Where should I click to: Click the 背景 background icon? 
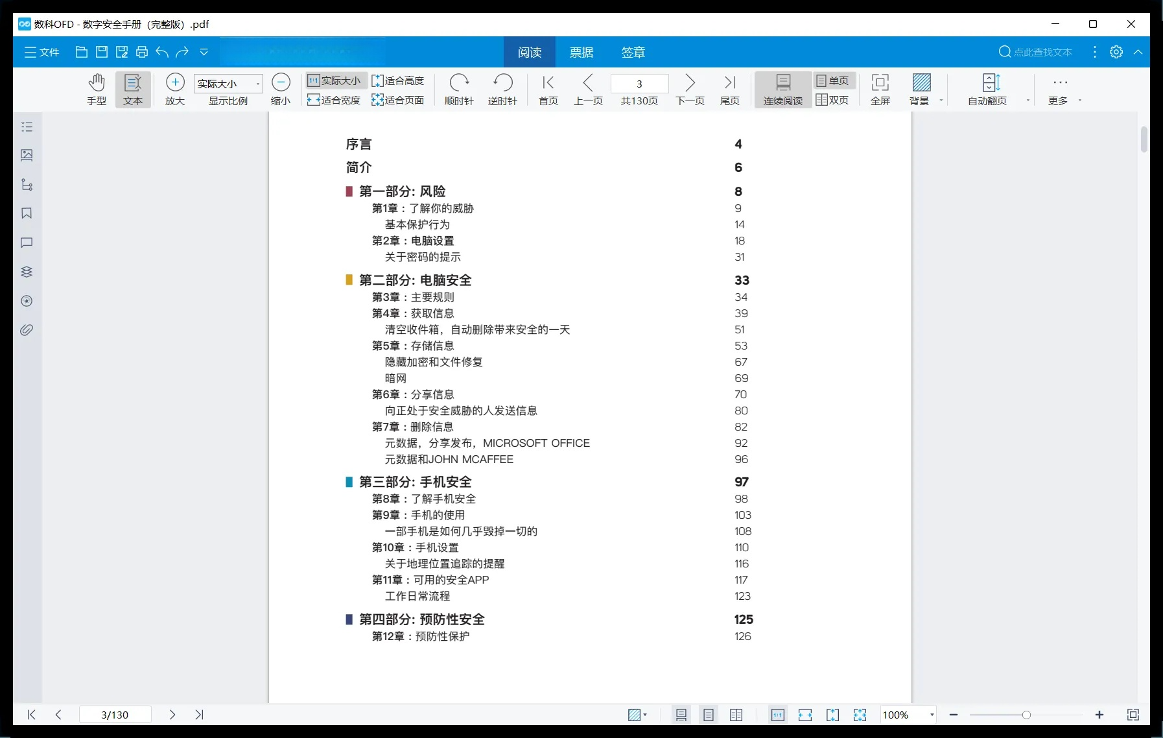(921, 83)
